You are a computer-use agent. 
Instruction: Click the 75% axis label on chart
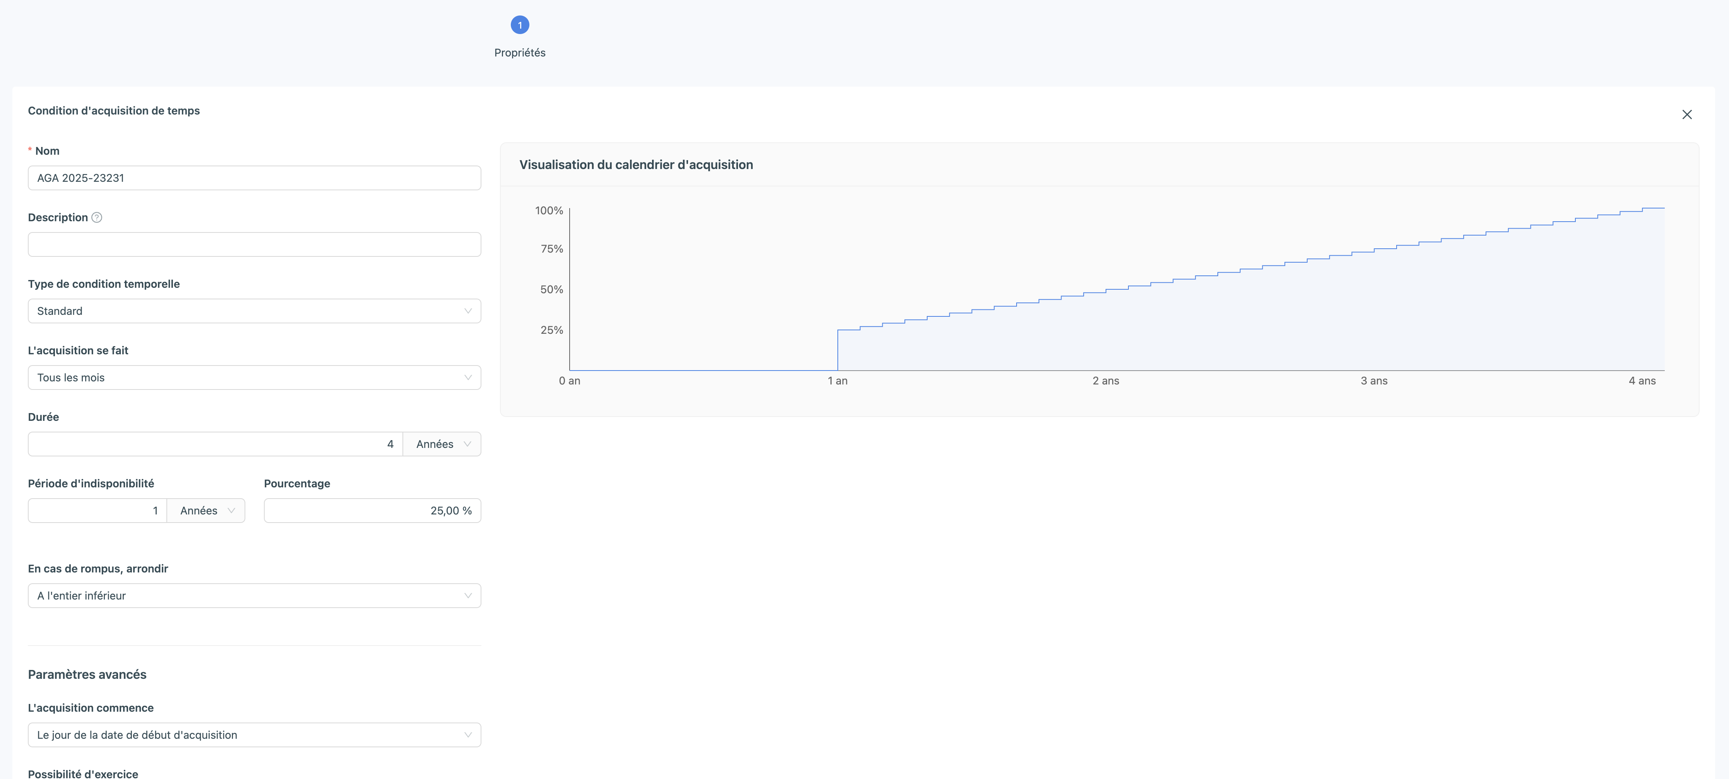coord(552,249)
